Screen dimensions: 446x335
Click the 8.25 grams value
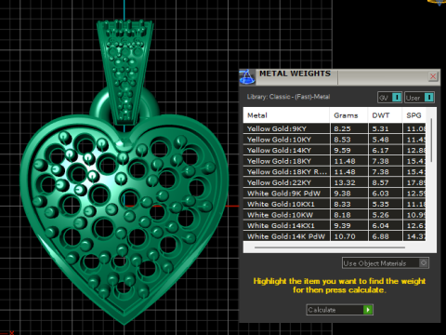point(342,128)
